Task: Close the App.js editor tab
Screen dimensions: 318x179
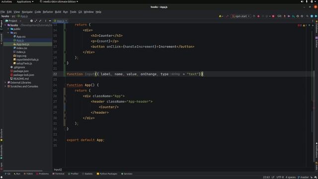Action: coord(66,21)
